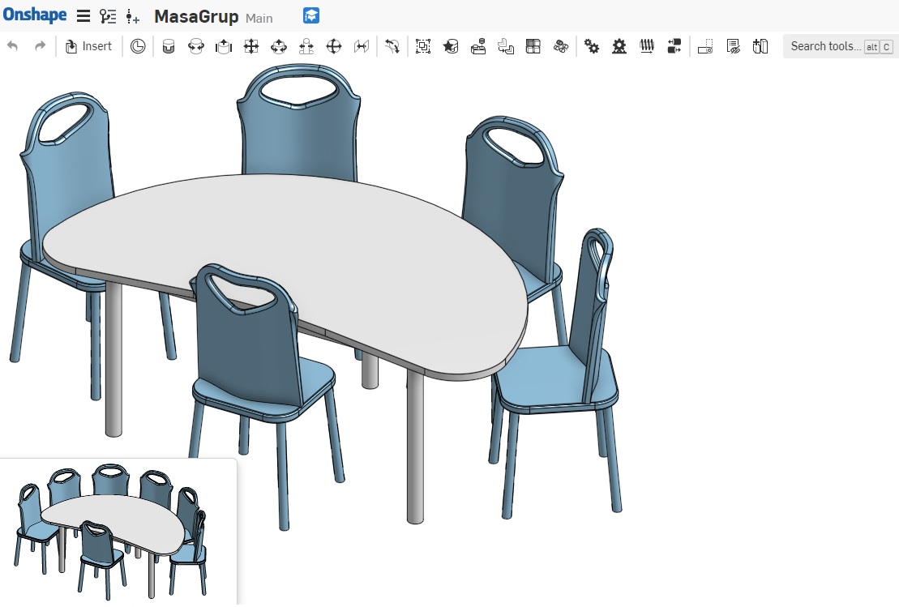Open the hamburger document menu
Viewport: 899px width, 607px height.
83,16
